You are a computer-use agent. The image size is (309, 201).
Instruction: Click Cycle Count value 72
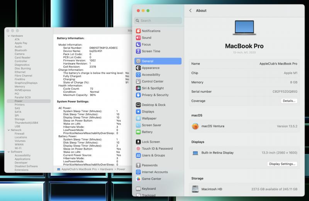[92, 89]
